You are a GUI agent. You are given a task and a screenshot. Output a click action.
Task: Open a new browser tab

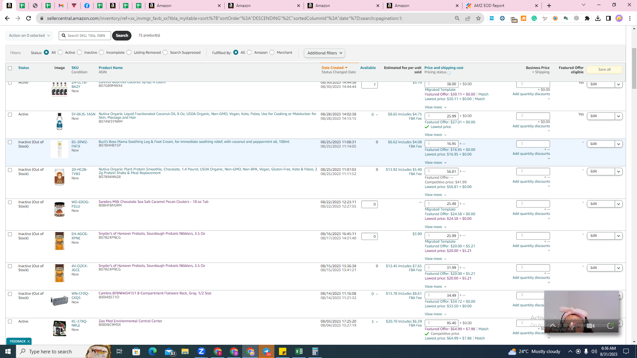pos(549,6)
